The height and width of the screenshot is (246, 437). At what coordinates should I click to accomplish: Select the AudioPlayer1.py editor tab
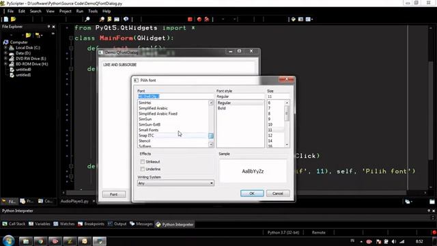(x=74, y=201)
